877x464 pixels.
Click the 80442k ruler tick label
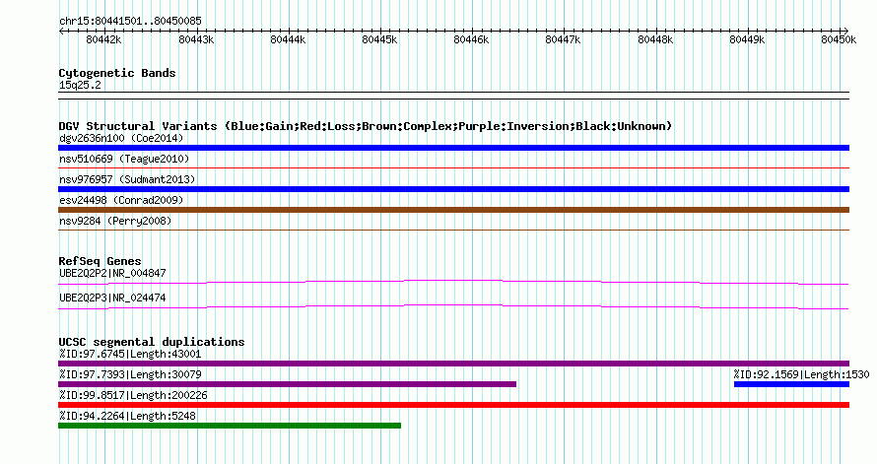coord(104,39)
